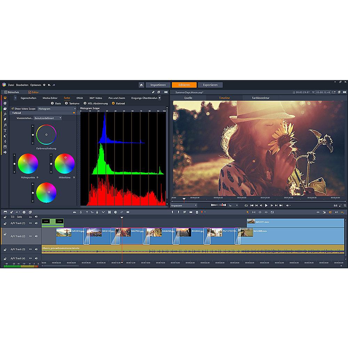The height and width of the screenshot is (348, 348).
Task: Toggle visibility eye of A/V Track (1)
Action: tap(30, 223)
